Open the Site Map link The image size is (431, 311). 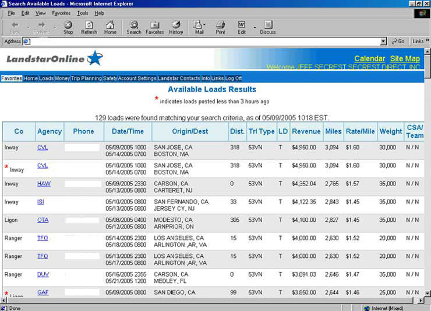click(405, 59)
